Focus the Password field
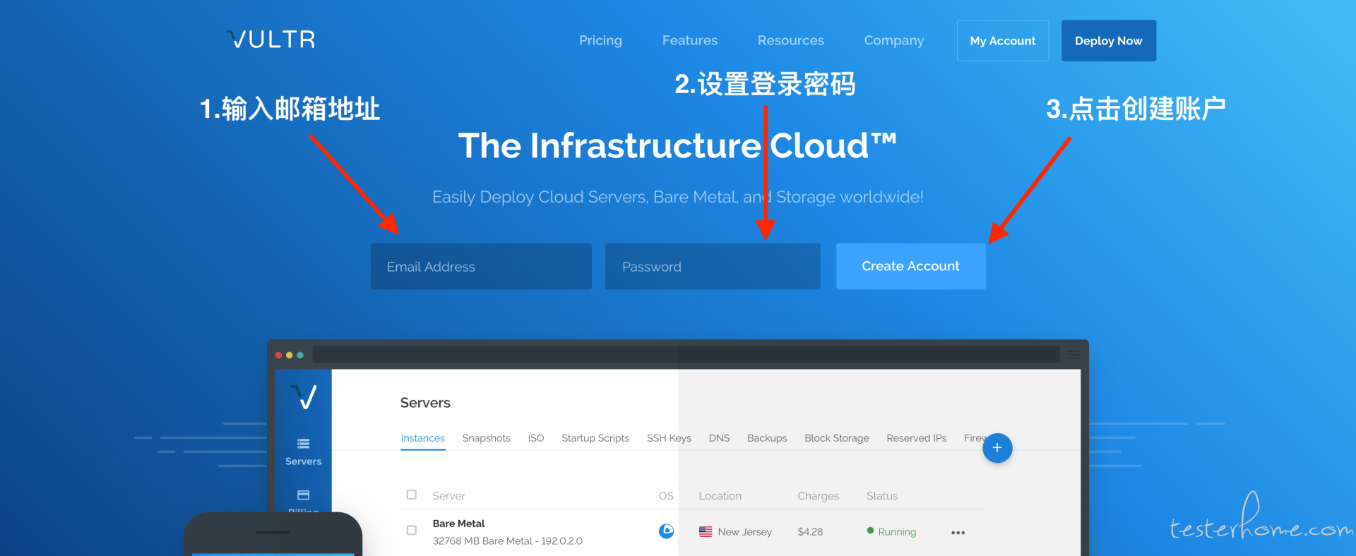 pos(713,267)
